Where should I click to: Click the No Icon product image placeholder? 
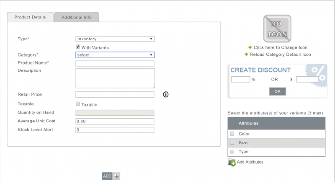tap(277, 29)
